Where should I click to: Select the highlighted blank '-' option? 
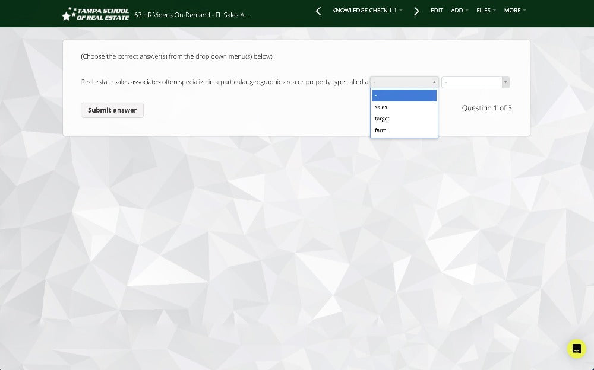tap(404, 95)
